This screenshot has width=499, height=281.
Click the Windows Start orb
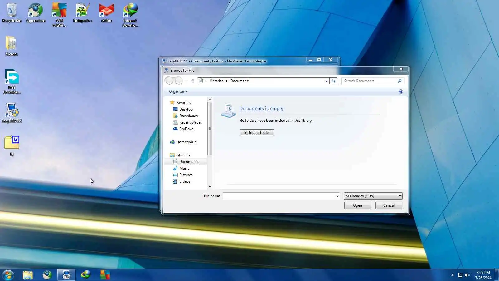pos(8,275)
